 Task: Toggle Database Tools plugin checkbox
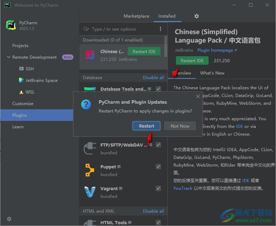tap(158, 89)
